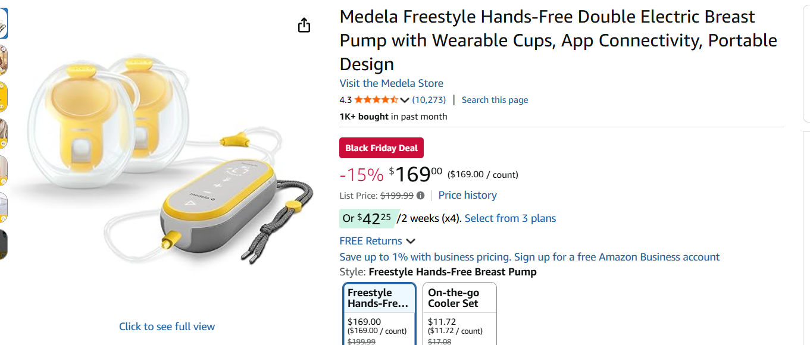
Task: Click the main breast pump product image
Action: [161, 161]
